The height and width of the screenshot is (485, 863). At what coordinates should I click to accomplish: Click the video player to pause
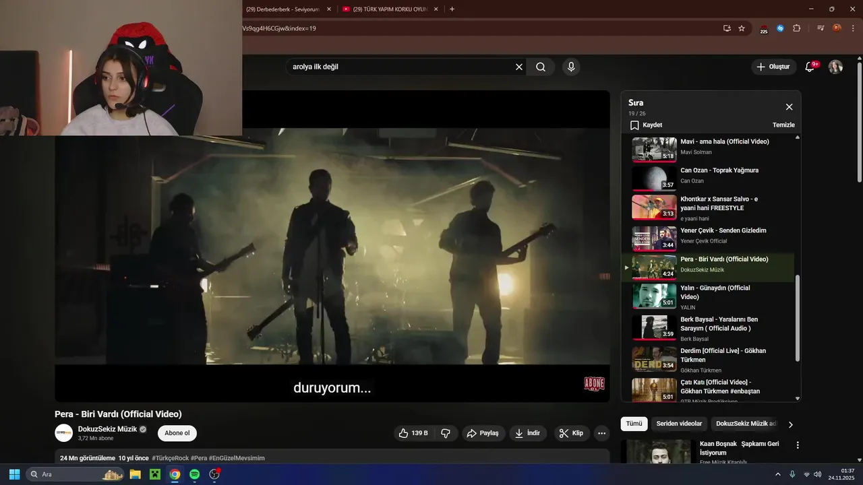[x=332, y=246]
